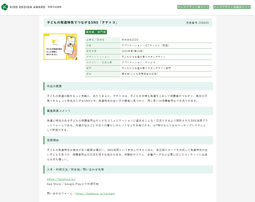Click jury comment paragraph starting 発達に特性のある子ども
The width and height of the screenshot is (255, 202).
click(127, 125)
